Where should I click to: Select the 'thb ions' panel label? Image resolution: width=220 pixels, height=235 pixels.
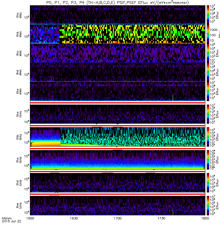click(19, 137)
